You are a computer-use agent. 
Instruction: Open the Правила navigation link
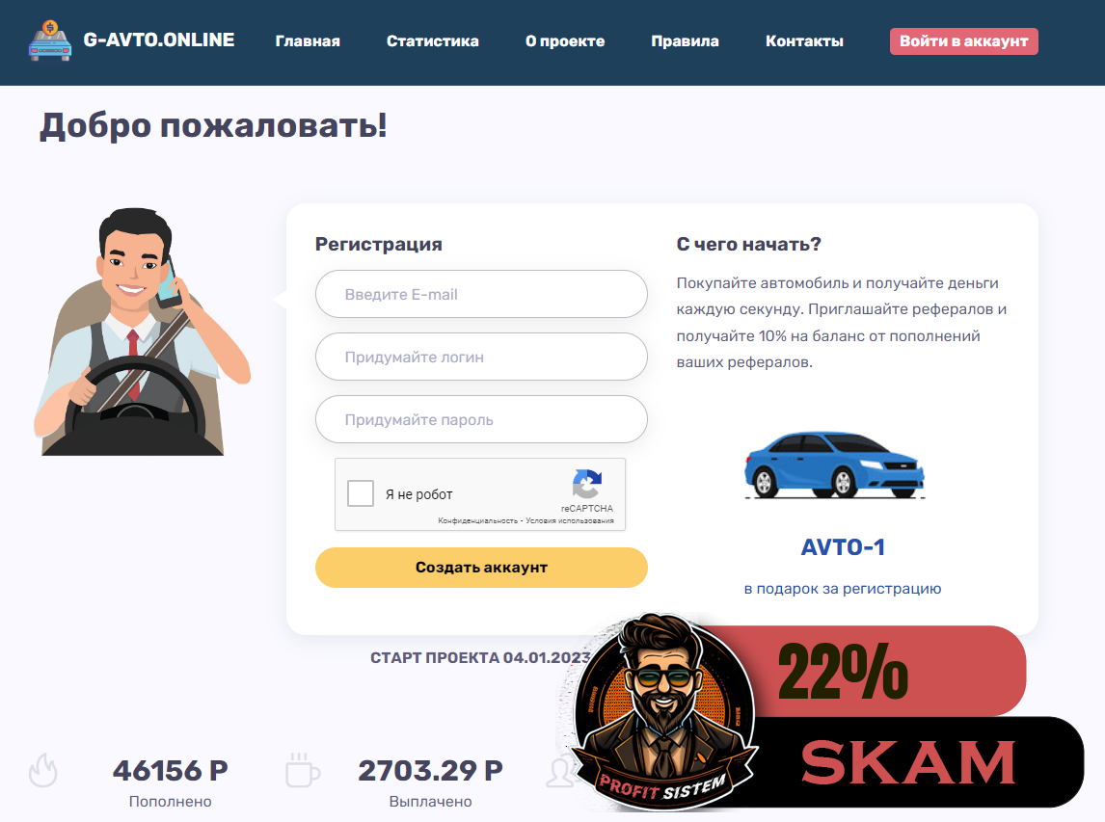tap(685, 40)
